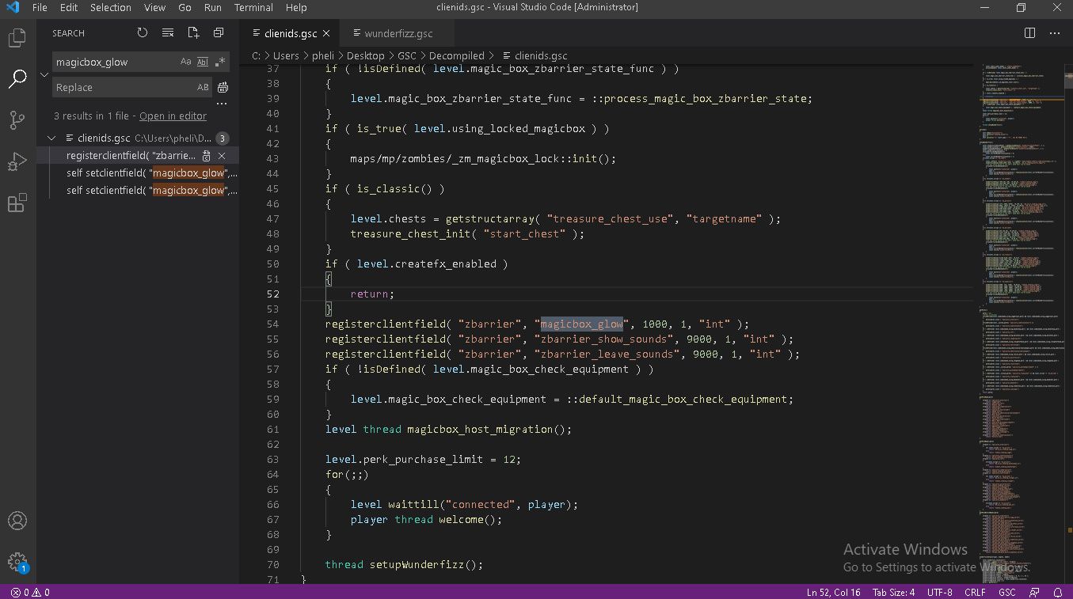Screen dimensions: 1073x599
Task: Open the View menu
Action: pos(154,7)
